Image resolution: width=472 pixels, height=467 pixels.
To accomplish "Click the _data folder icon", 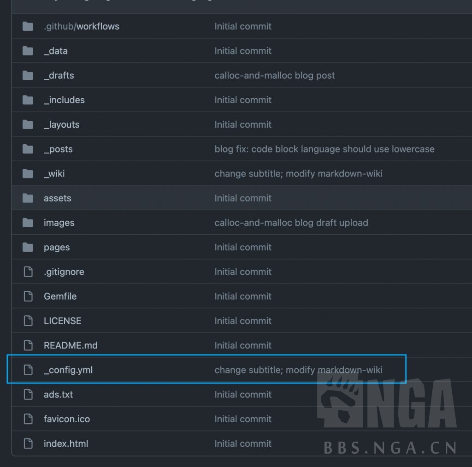I will (28, 51).
